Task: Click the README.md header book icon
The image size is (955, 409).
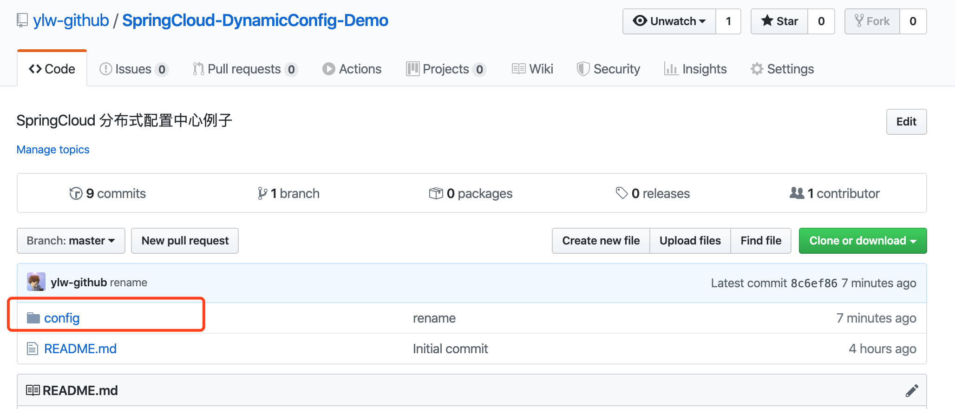Action: coord(33,390)
